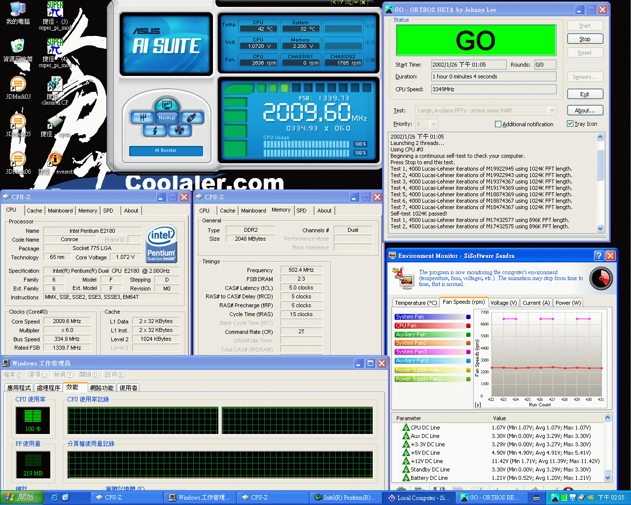
Task: Toggle the System Fan3 magenta series swatch
Action: [468, 352]
